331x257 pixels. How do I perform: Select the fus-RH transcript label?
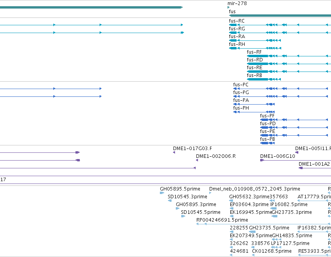[237, 44]
